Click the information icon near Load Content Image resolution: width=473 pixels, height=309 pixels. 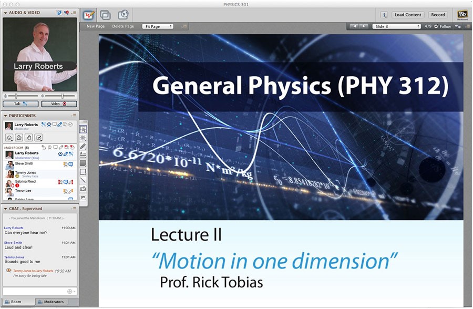384,15
